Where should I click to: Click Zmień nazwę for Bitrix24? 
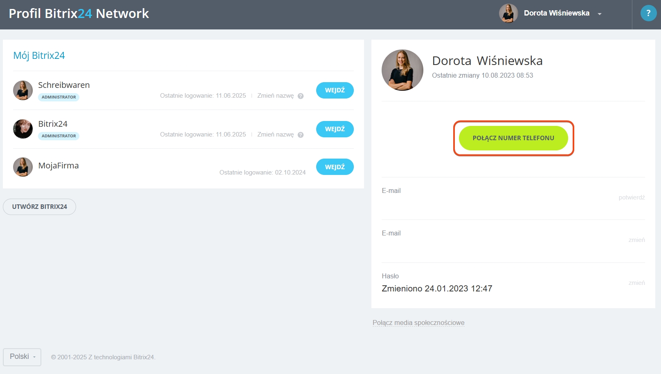click(275, 134)
